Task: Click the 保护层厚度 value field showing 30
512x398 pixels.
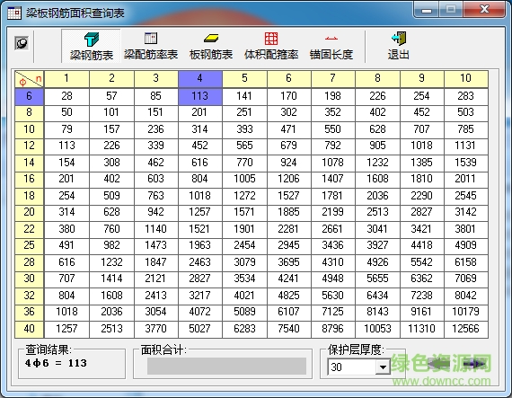Action: 352,367
